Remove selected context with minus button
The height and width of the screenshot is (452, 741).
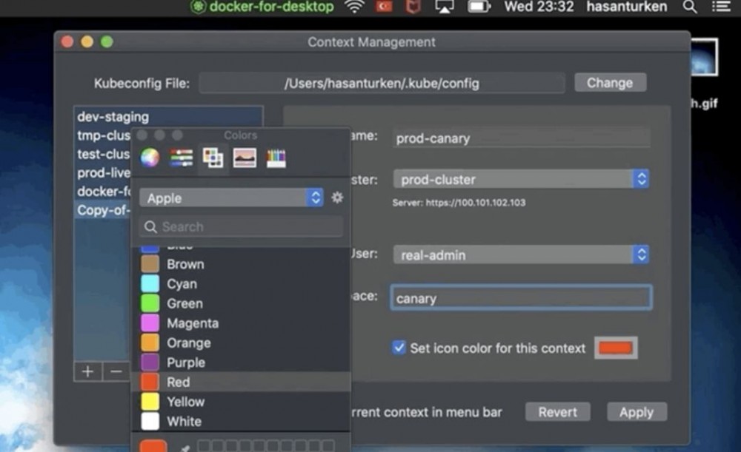click(x=116, y=372)
